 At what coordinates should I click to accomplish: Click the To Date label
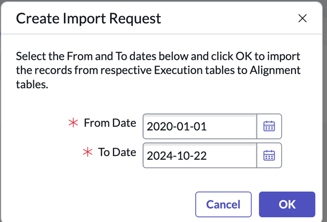(x=117, y=152)
